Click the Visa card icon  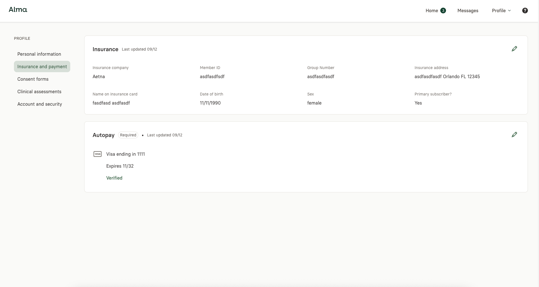(98, 154)
